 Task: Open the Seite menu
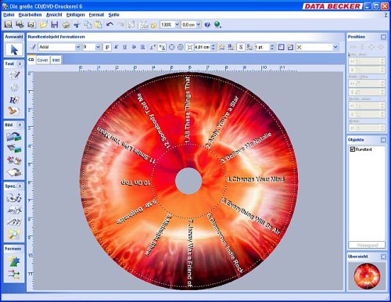pyautogui.click(x=113, y=15)
